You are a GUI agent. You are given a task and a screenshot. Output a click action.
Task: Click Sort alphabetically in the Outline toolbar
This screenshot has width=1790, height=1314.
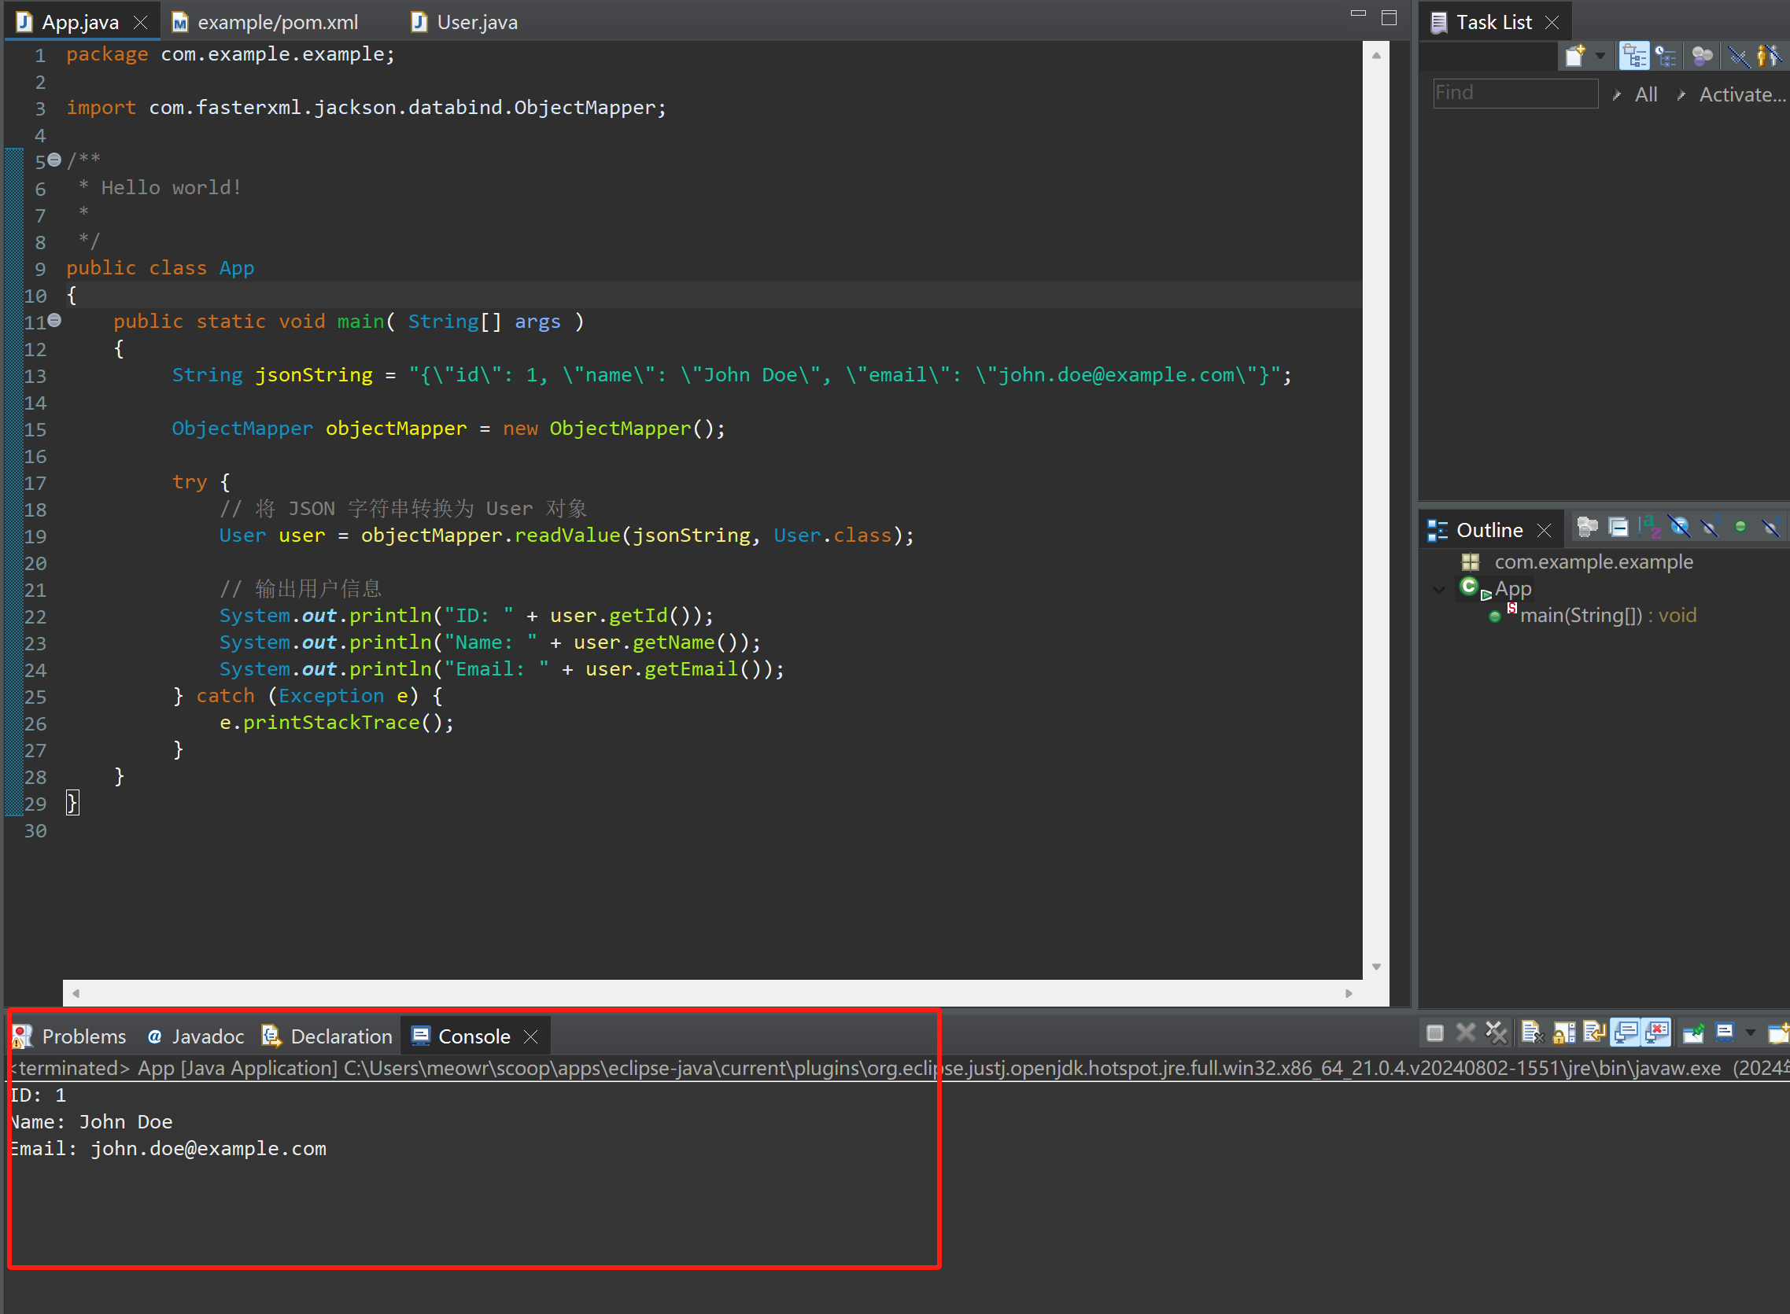tap(1649, 528)
